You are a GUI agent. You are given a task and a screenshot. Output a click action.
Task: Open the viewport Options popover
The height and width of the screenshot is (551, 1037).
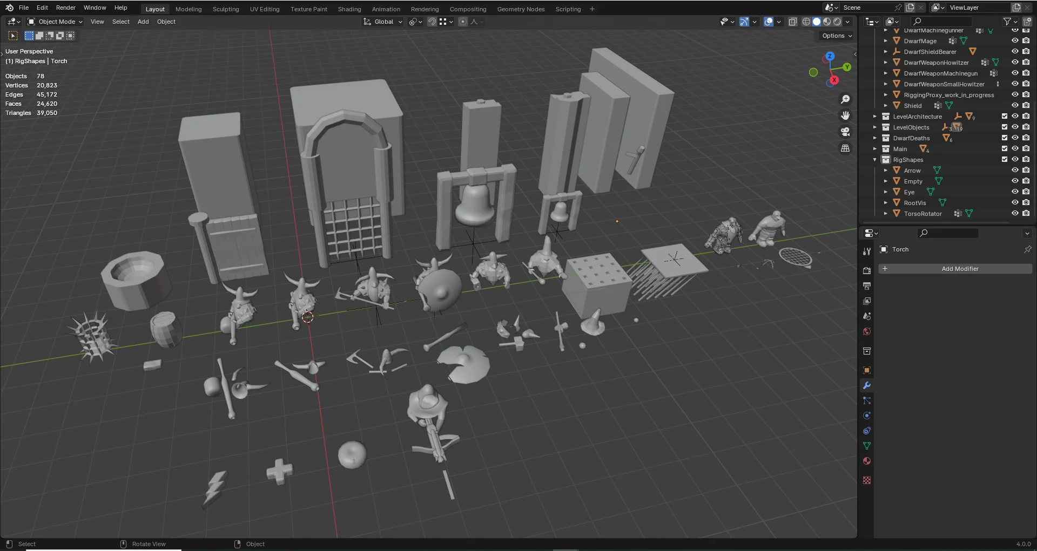coord(837,36)
